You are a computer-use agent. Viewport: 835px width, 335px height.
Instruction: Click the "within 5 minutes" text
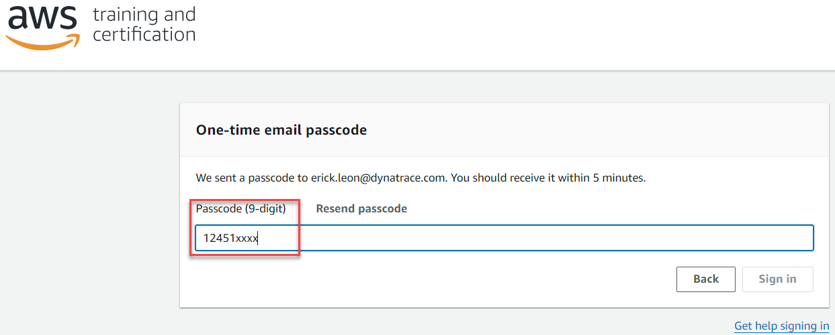605,178
